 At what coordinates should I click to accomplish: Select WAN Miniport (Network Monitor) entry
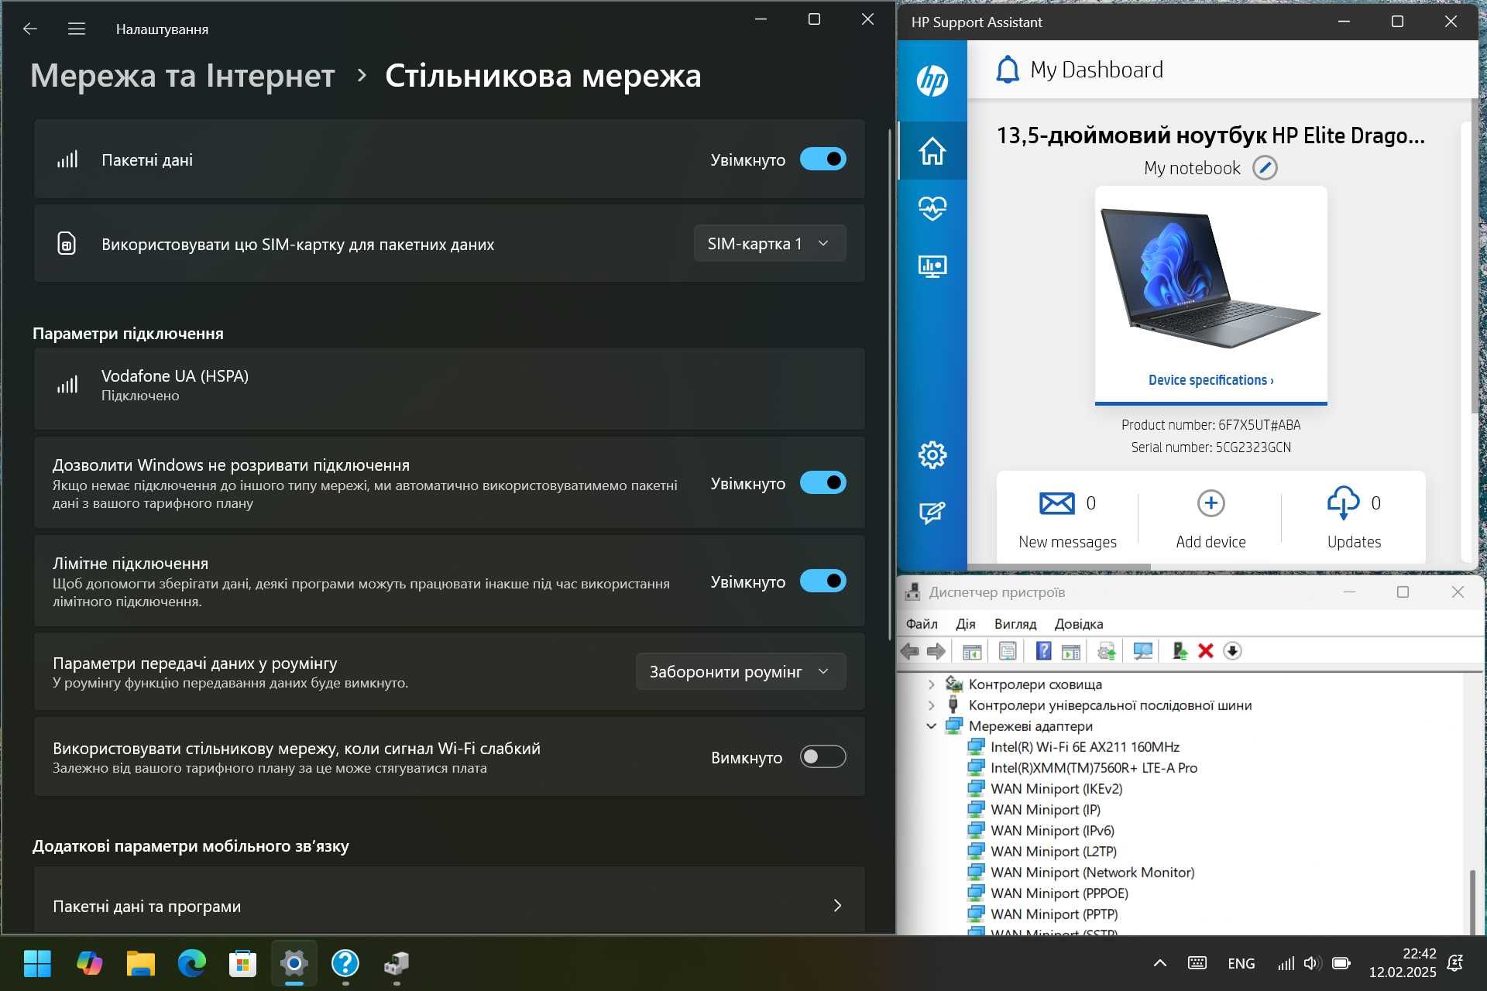click(x=1092, y=873)
